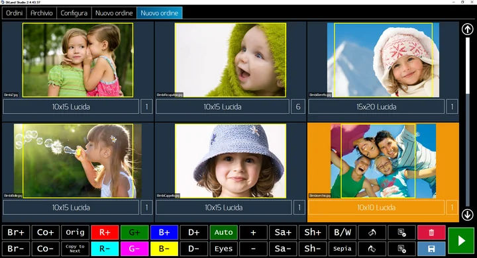Open the 10x15 Lucida format under the blue hat photo
Viewport: 477px width, 258px height.
click(224, 208)
